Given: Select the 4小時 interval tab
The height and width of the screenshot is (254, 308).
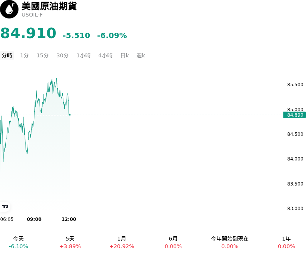Looking at the screenshot, I should click(x=105, y=55).
